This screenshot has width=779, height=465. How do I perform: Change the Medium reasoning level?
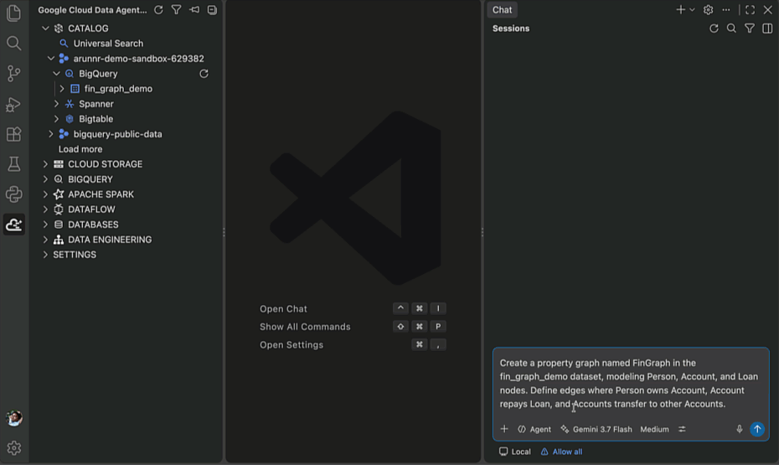pos(654,429)
